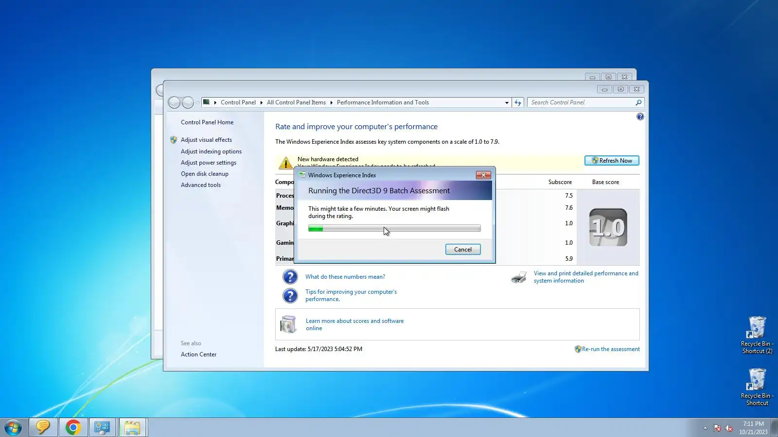
Task: Click the question icon beside performance tips
Action: tap(290, 296)
